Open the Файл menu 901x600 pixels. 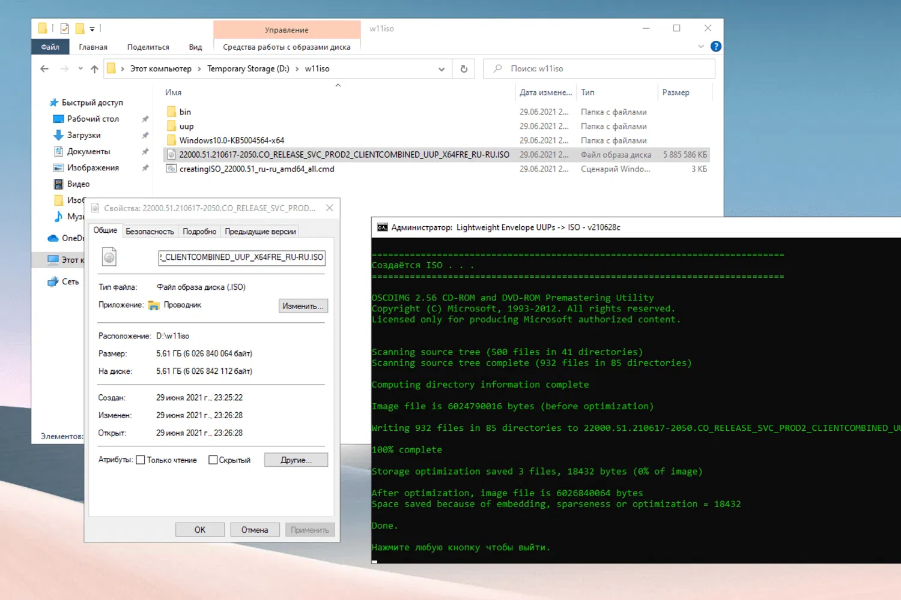[x=50, y=46]
